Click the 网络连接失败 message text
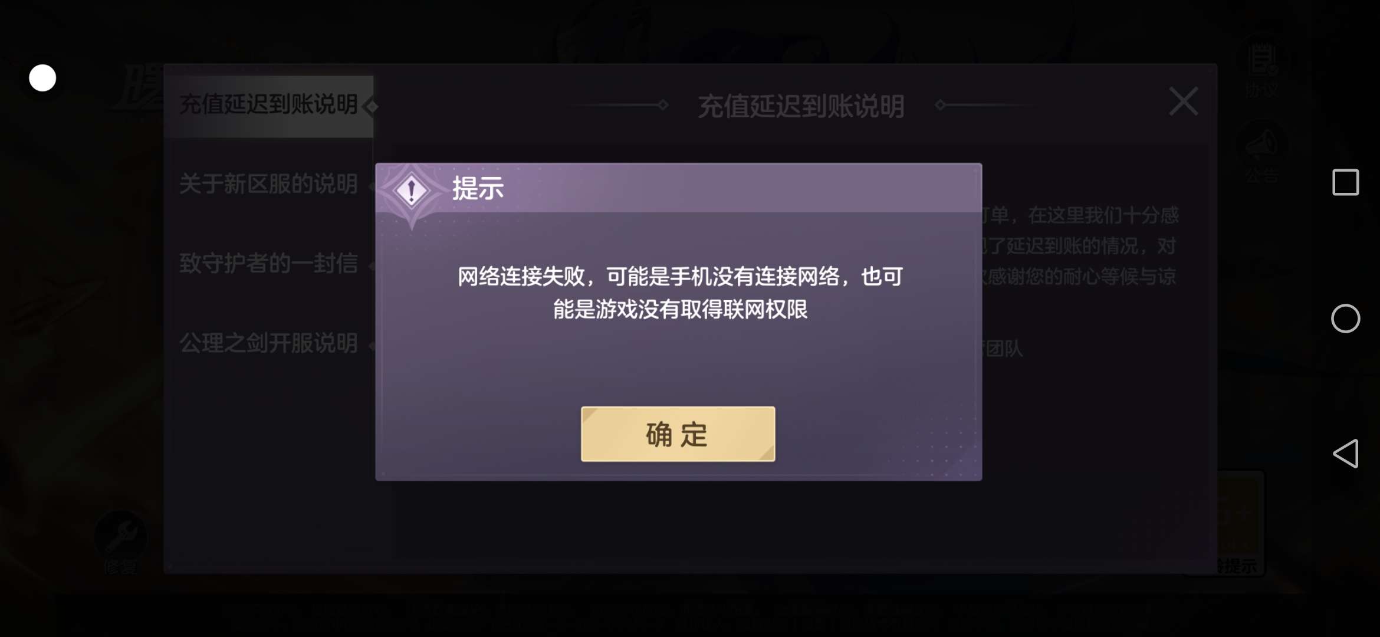Viewport: 1380px width, 637px height. [x=680, y=293]
